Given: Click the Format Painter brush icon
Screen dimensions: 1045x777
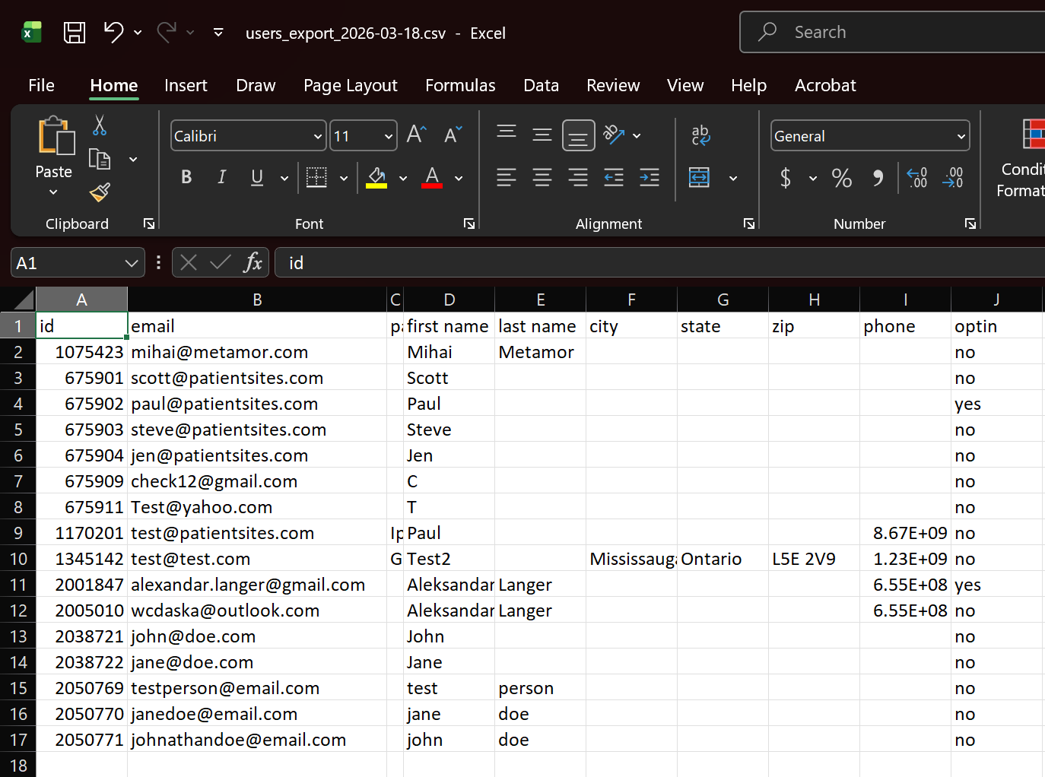Looking at the screenshot, I should pyautogui.click(x=100, y=192).
